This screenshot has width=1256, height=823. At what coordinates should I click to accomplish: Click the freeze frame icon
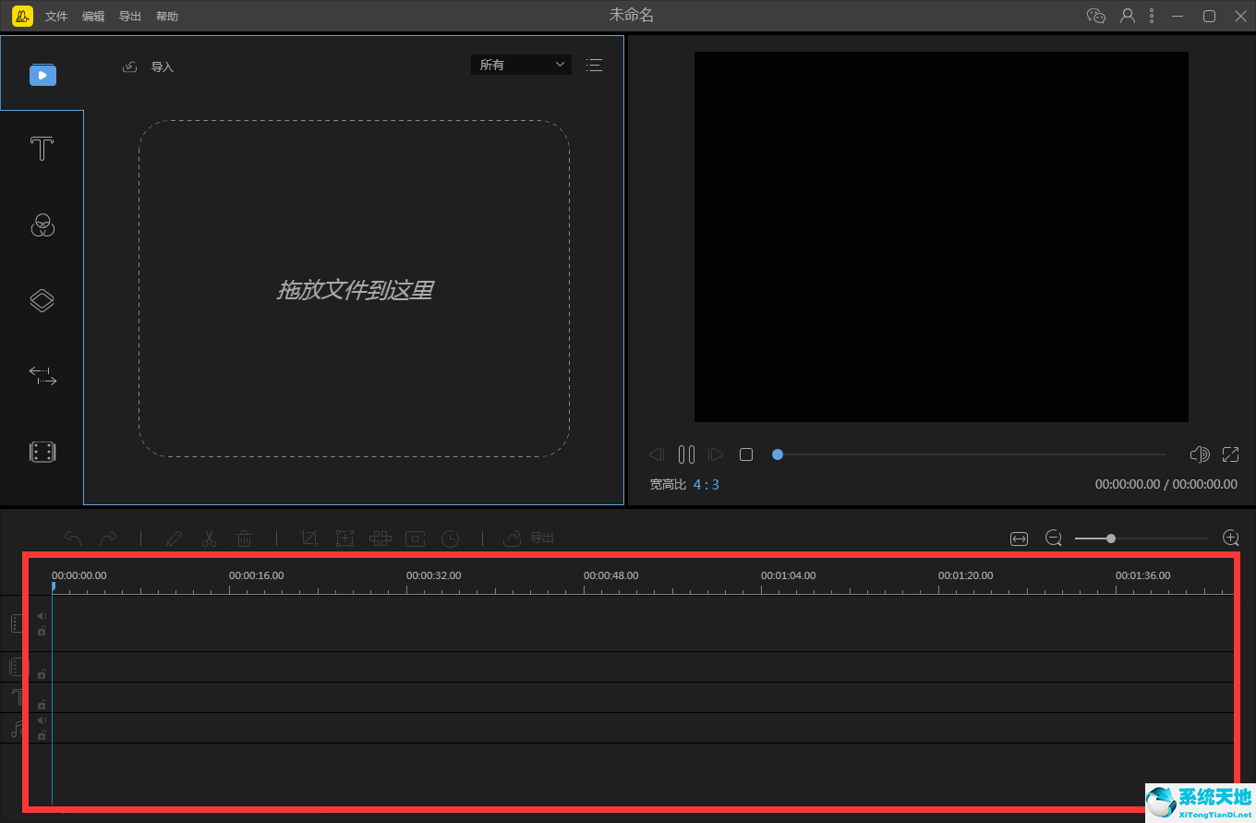coord(415,538)
